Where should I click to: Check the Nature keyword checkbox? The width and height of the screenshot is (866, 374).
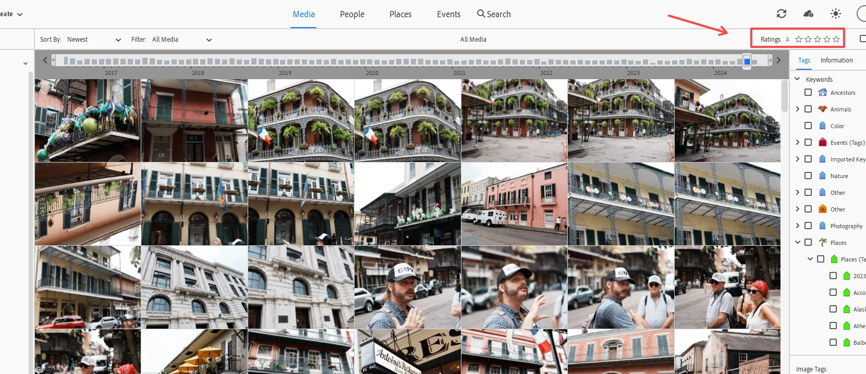pos(808,176)
